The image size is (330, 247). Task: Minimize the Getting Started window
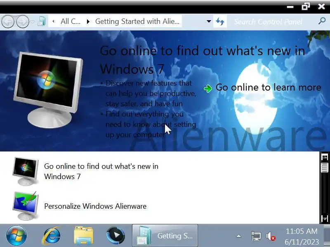(290, 7)
